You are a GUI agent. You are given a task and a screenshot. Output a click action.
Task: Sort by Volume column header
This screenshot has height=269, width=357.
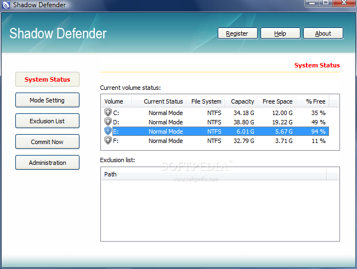(x=116, y=101)
